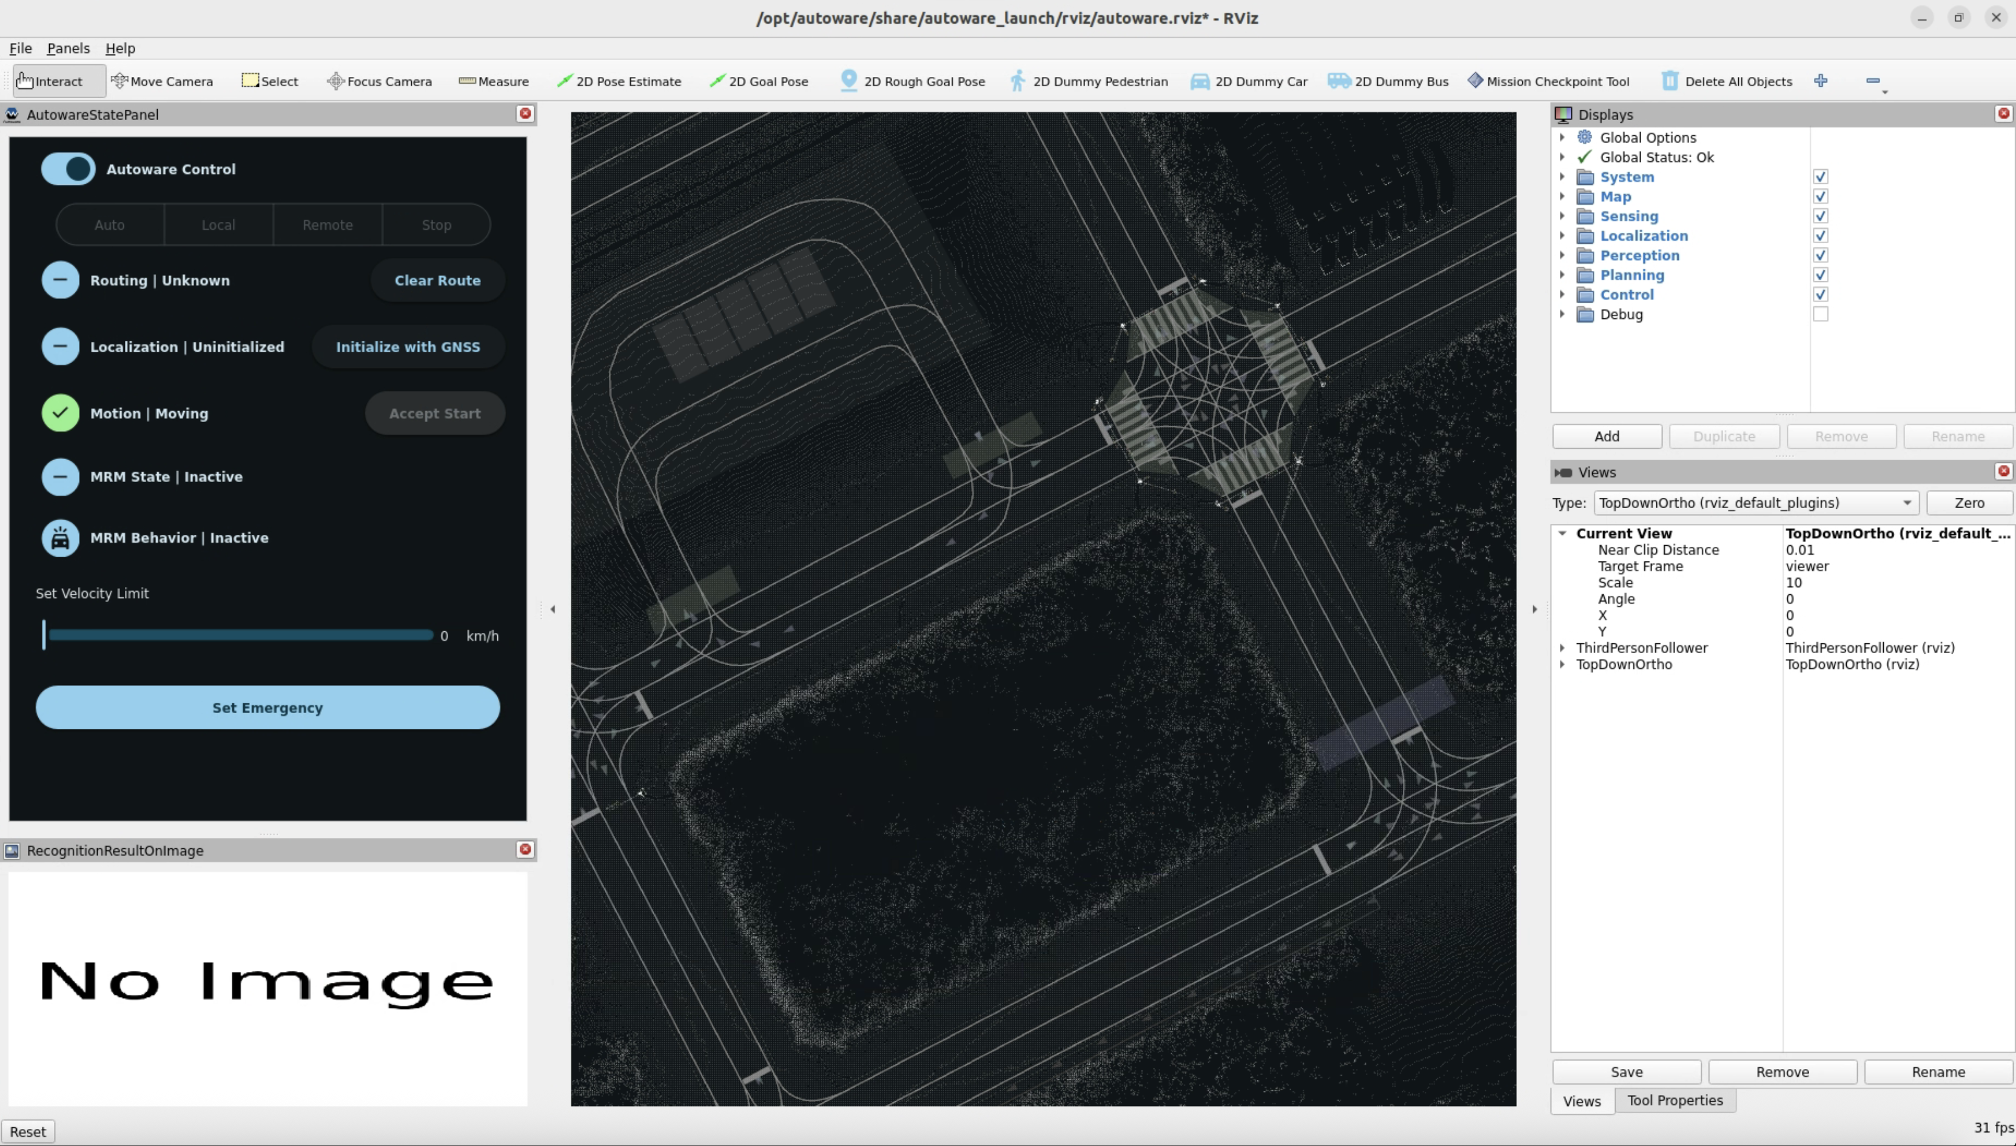Click the Motion Moving checkmark icon
The image size is (2016, 1146).
(x=61, y=412)
